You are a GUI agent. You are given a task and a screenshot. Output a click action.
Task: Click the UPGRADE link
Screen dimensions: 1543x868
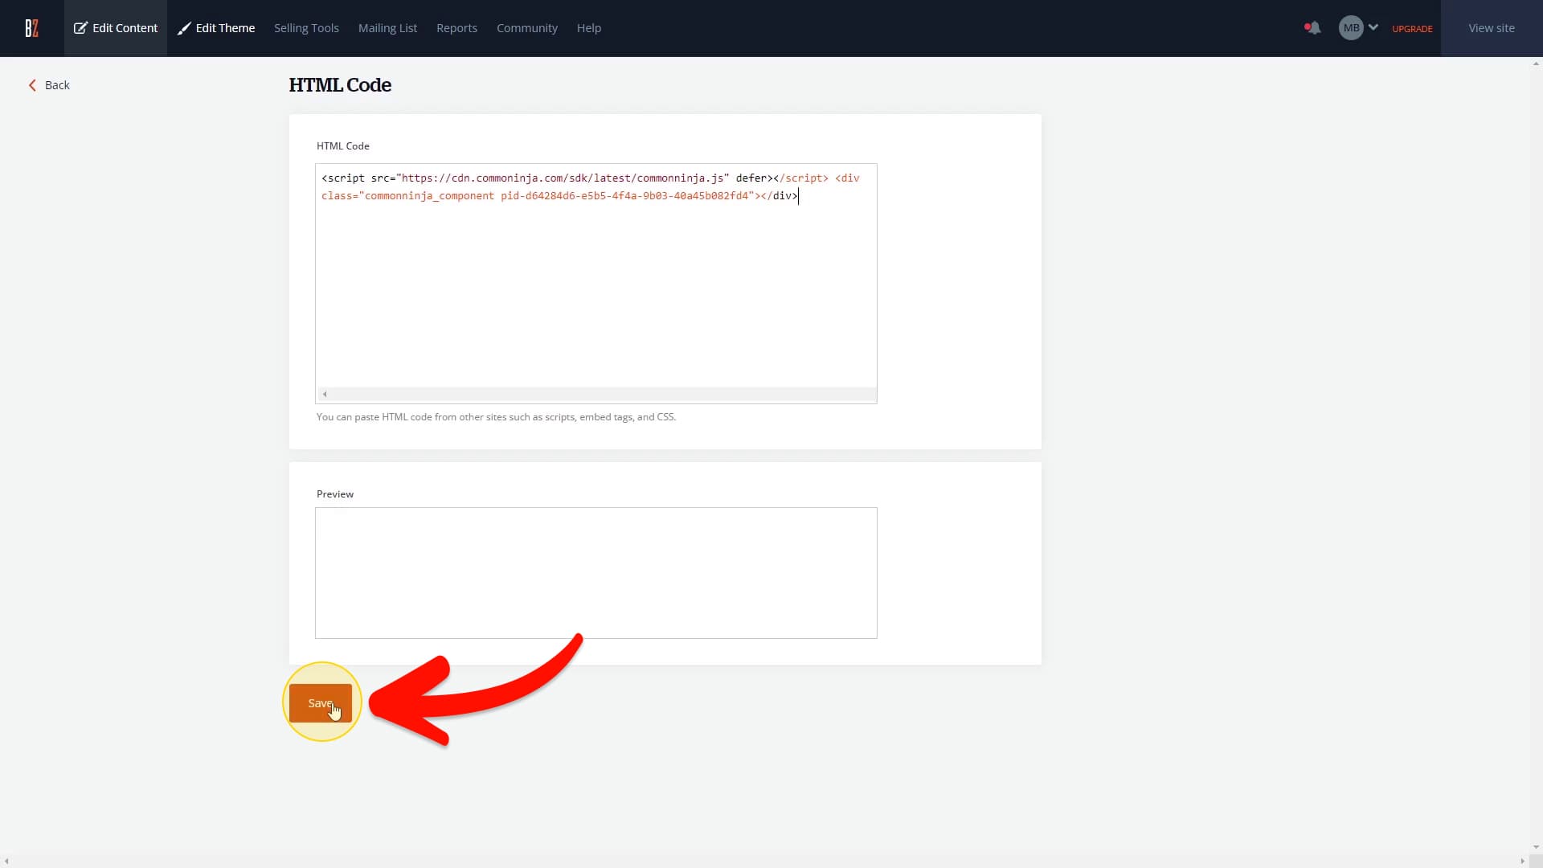pos(1412,29)
